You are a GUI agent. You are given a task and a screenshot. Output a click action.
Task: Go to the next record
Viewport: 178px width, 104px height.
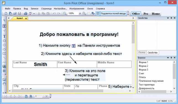pyautogui.click(x=15, y=96)
